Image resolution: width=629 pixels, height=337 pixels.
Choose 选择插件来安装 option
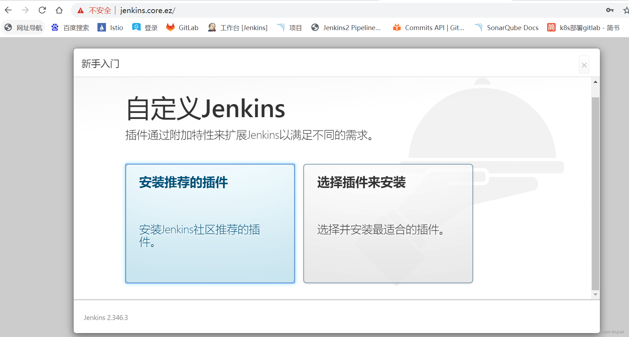388,223
